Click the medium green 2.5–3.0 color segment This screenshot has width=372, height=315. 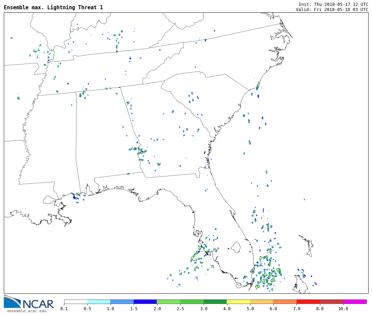[x=192, y=302]
